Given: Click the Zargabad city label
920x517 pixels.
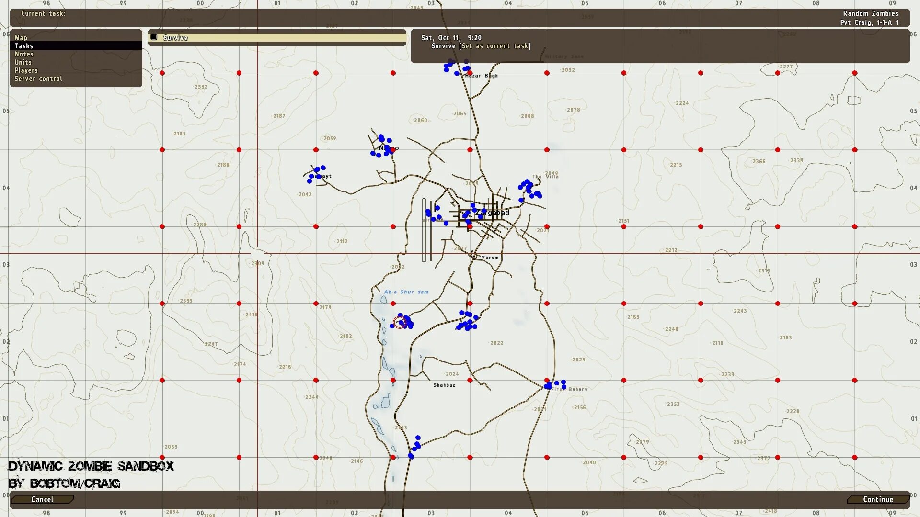Looking at the screenshot, I should [492, 213].
